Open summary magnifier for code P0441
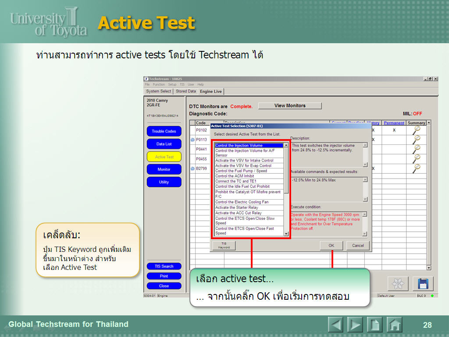Screen dimensions: 449x337 417,149
